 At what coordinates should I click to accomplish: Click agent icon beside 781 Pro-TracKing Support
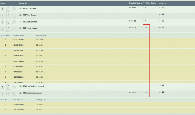(x=20, y=86)
